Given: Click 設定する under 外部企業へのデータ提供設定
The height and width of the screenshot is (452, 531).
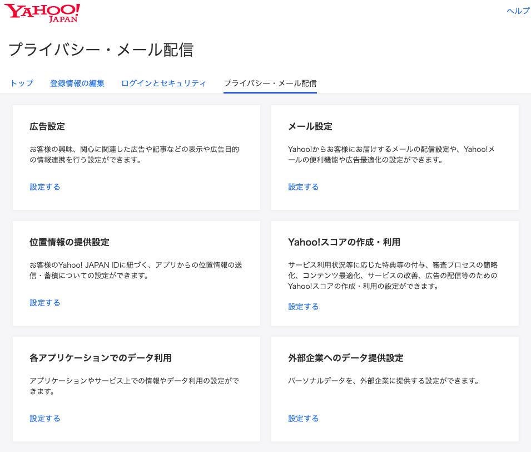Looking at the screenshot, I should click(304, 419).
